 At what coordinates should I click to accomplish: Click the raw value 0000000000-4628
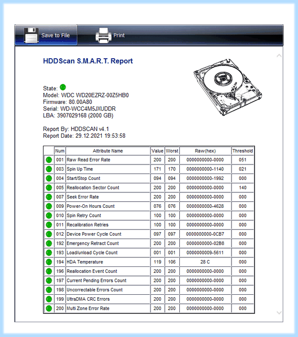pyautogui.click(x=205, y=206)
